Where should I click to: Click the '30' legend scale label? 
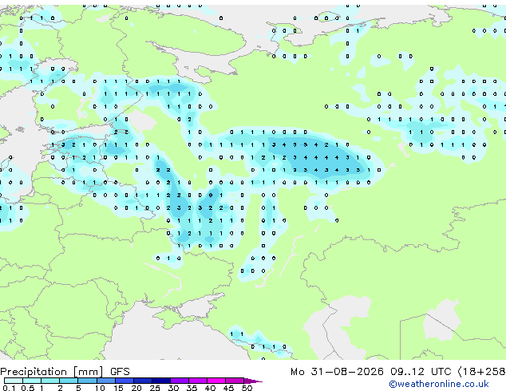coord(173,388)
